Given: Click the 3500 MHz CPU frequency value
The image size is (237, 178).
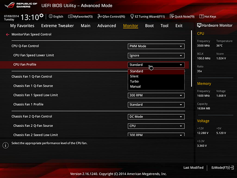Looking at the screenshot, I should click(x=203, y=45).
